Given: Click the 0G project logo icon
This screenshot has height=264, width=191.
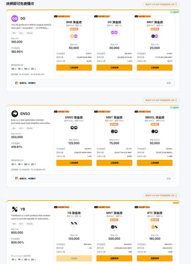Looking at the screenshot, I should click(15, 18).
